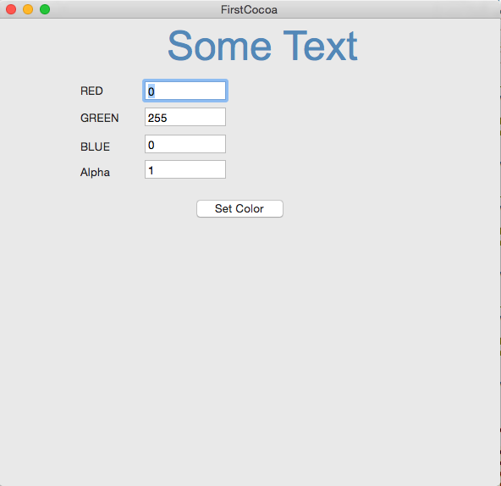501x486 pixels.
Task: Click into the BLUE value field
Action: (185, 144)
